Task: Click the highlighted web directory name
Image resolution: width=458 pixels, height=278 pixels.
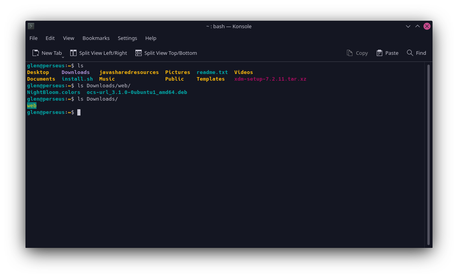Action: [32, 106]
